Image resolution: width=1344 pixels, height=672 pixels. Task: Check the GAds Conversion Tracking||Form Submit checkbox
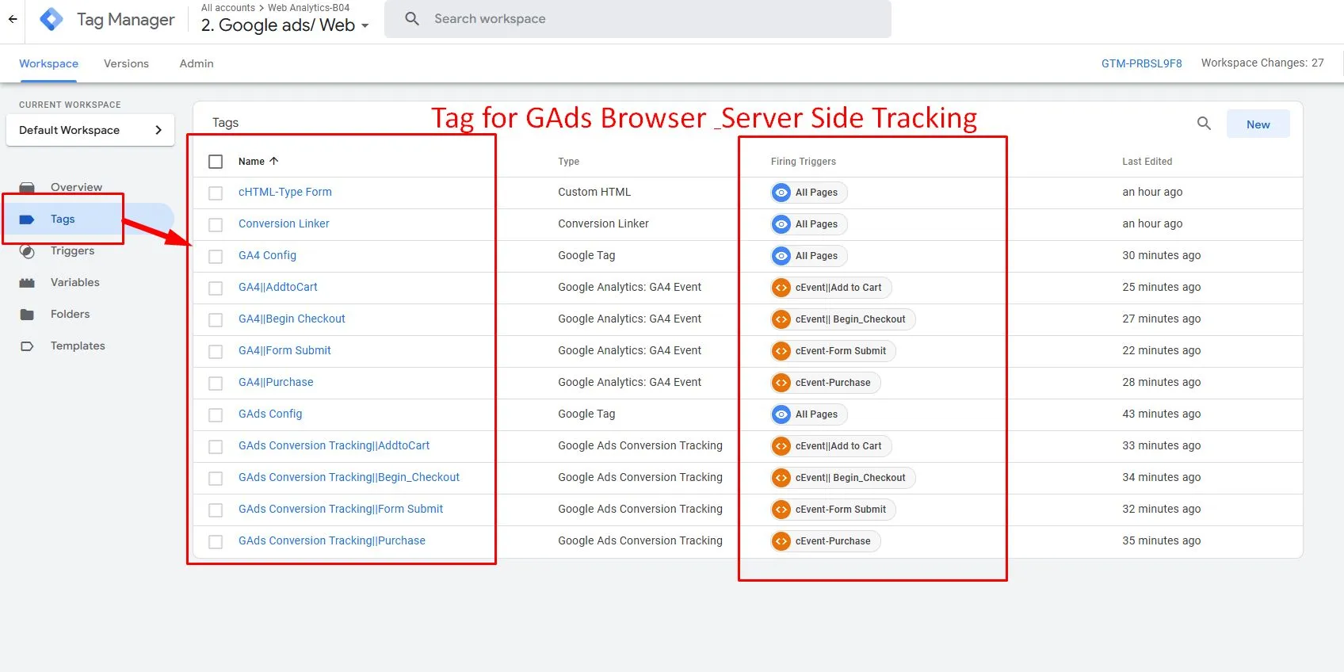[216, 510]
